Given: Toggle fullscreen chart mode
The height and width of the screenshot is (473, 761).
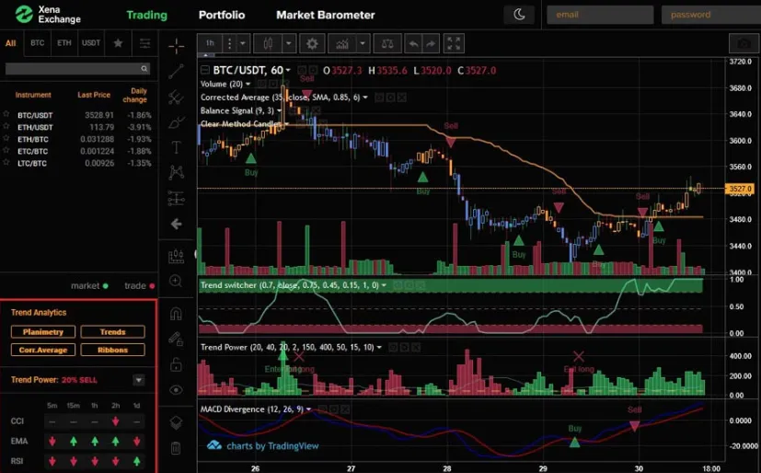Looking at the screenshot, I should click(454, 43).
